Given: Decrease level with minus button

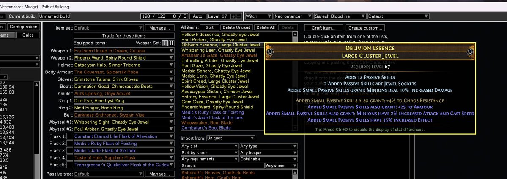Looking at the screenshot, I should coord(239,16).
